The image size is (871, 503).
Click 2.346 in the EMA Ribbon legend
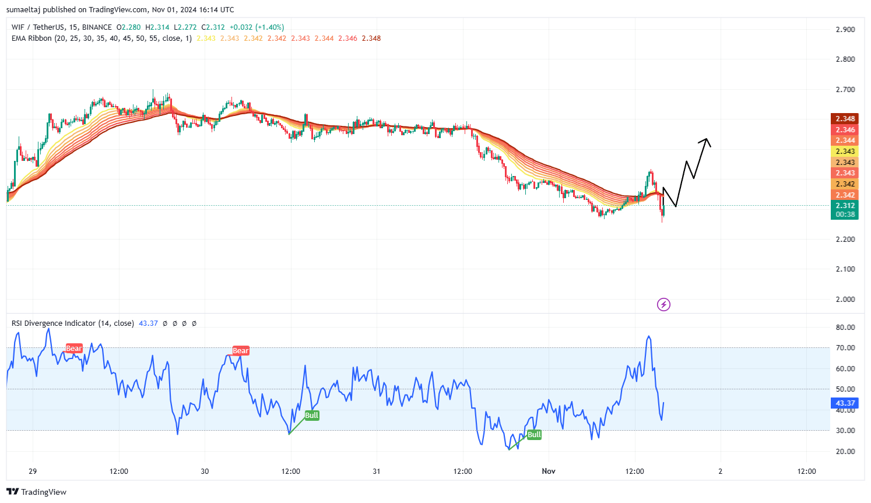pos(347,38)
